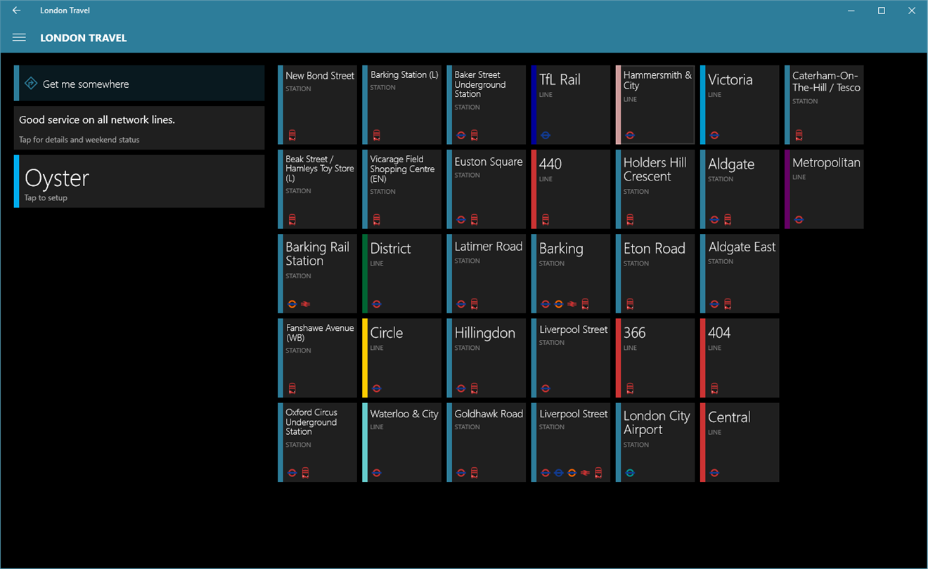This screenshot has width=928, height=569.
Task: Click tube roundel on Aldgate East tile
Action: (714, 304)
